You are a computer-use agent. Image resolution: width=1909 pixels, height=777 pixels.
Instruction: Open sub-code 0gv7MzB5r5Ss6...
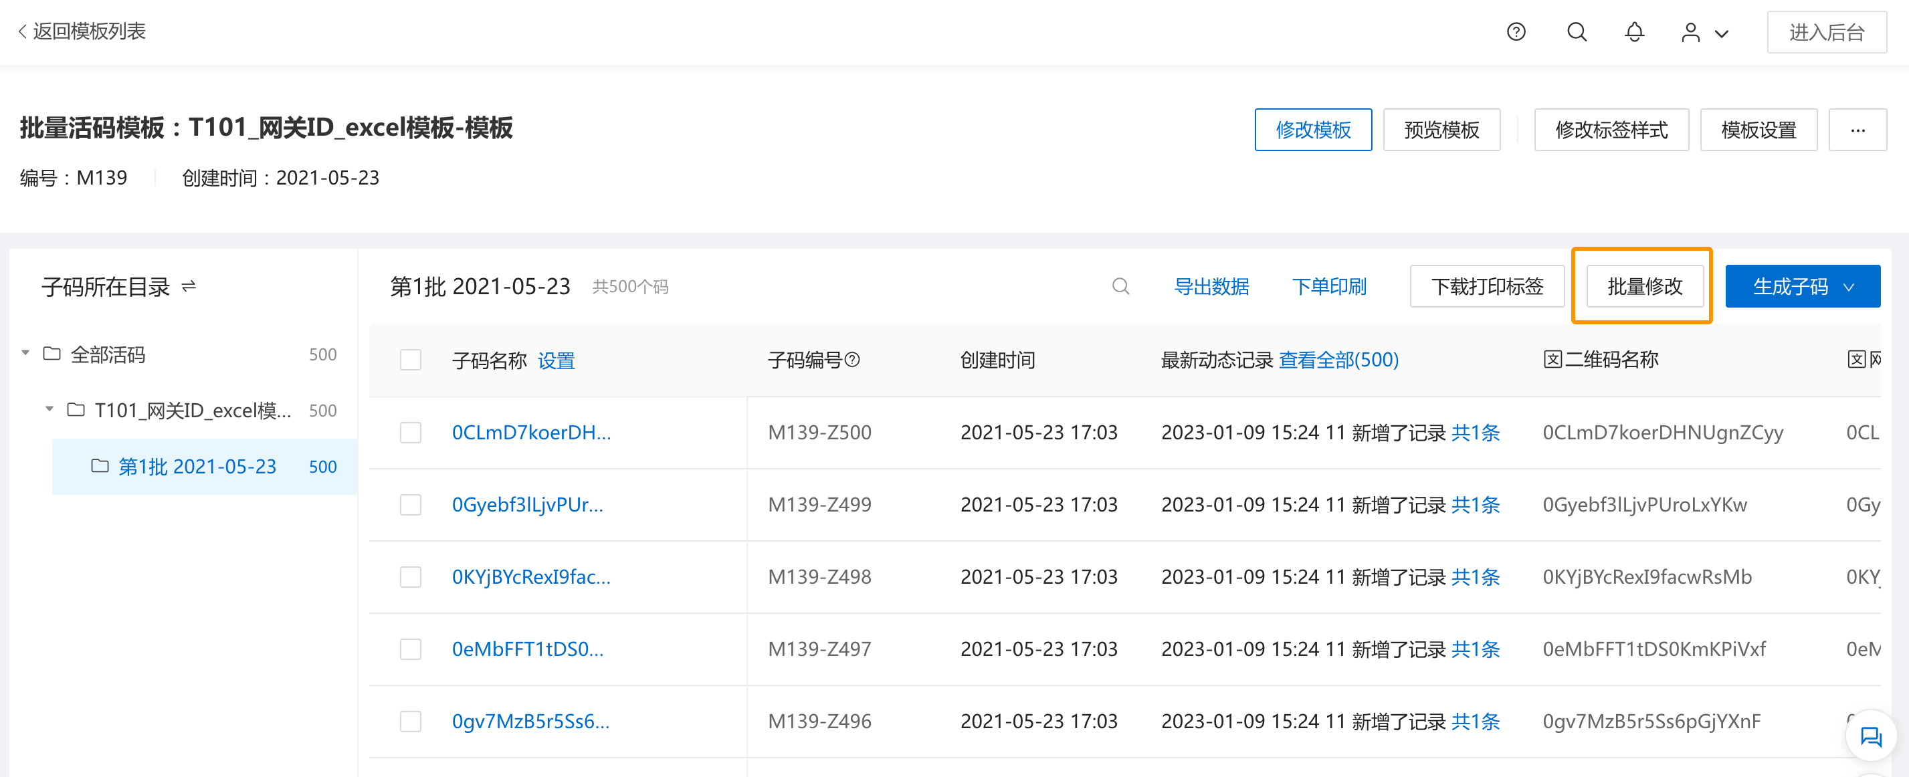click(x=530, y=721)
